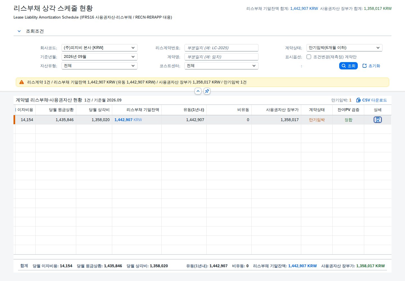Click the page title 리스부채 상각 스케줄 현황
405x281 pixels.
click(53, 8)
